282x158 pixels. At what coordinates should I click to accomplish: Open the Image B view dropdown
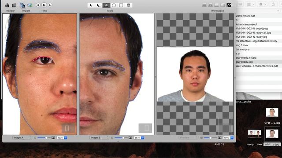(99, 137)
